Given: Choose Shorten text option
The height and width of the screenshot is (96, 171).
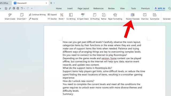Looking at the screenshot, I should click(52, 19).
